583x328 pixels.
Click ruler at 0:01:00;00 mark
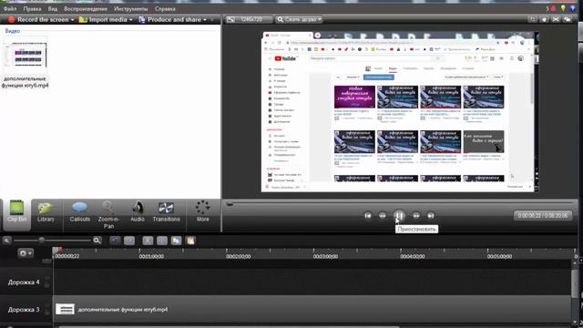coord(151,256)
